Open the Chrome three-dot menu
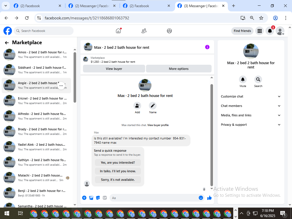Image resolution: width=292 pixels, height=219 pixels. [x=286, y=18]
